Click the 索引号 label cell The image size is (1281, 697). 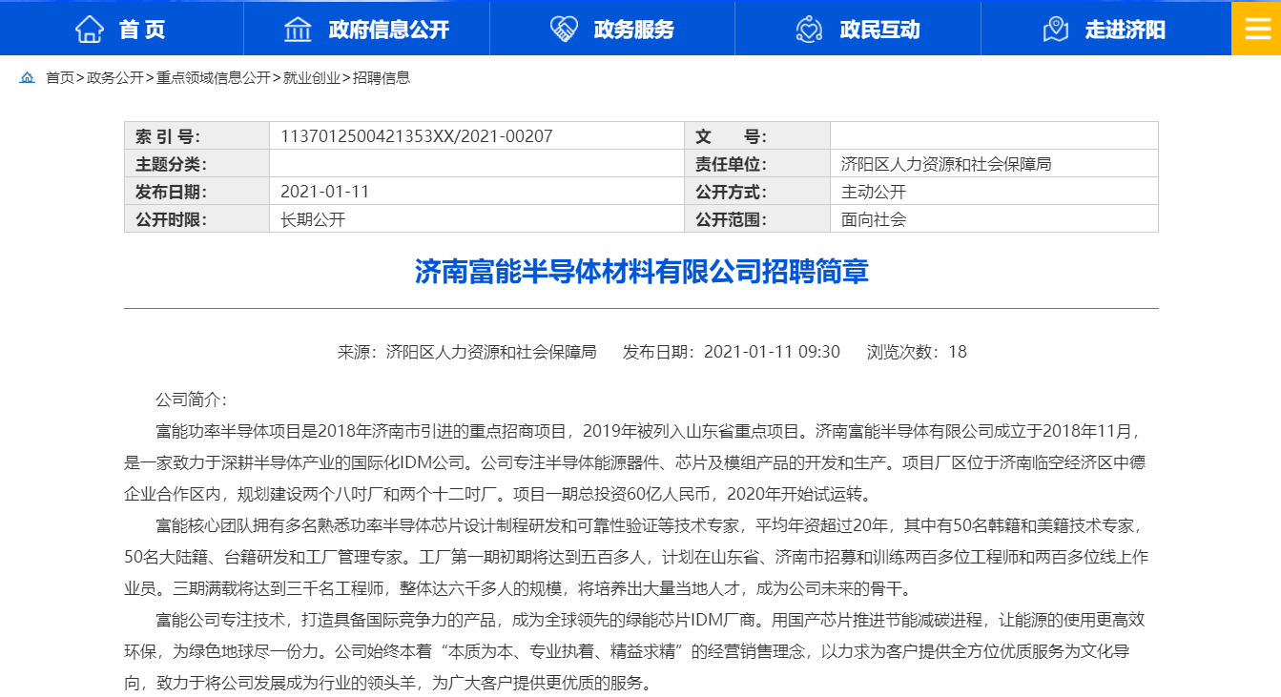coord(197,136)
